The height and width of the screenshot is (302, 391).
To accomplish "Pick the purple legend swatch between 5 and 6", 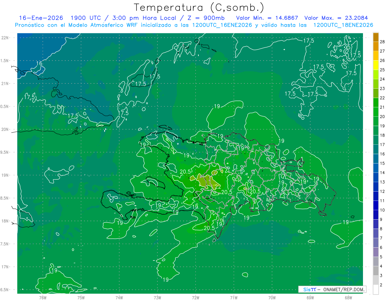I will coord(376,252).
